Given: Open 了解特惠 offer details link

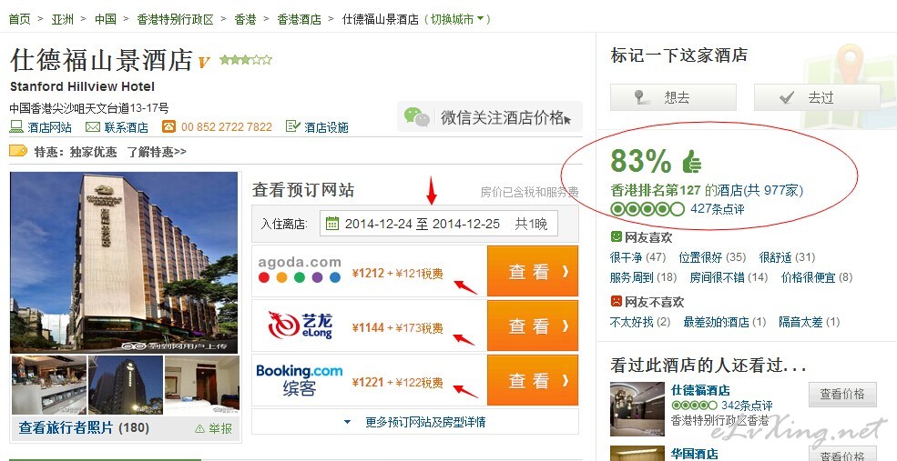Looking at the screenshot, I should [x=157, y=152].
